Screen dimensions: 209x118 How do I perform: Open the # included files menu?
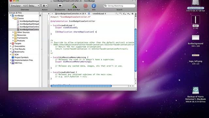pyautogui.click(x=129, y=14)
